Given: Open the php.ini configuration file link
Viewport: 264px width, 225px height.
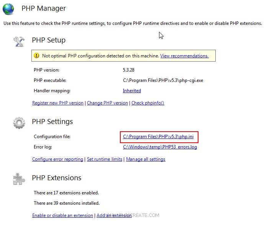Looking at the screenshot, I should 161,137.
